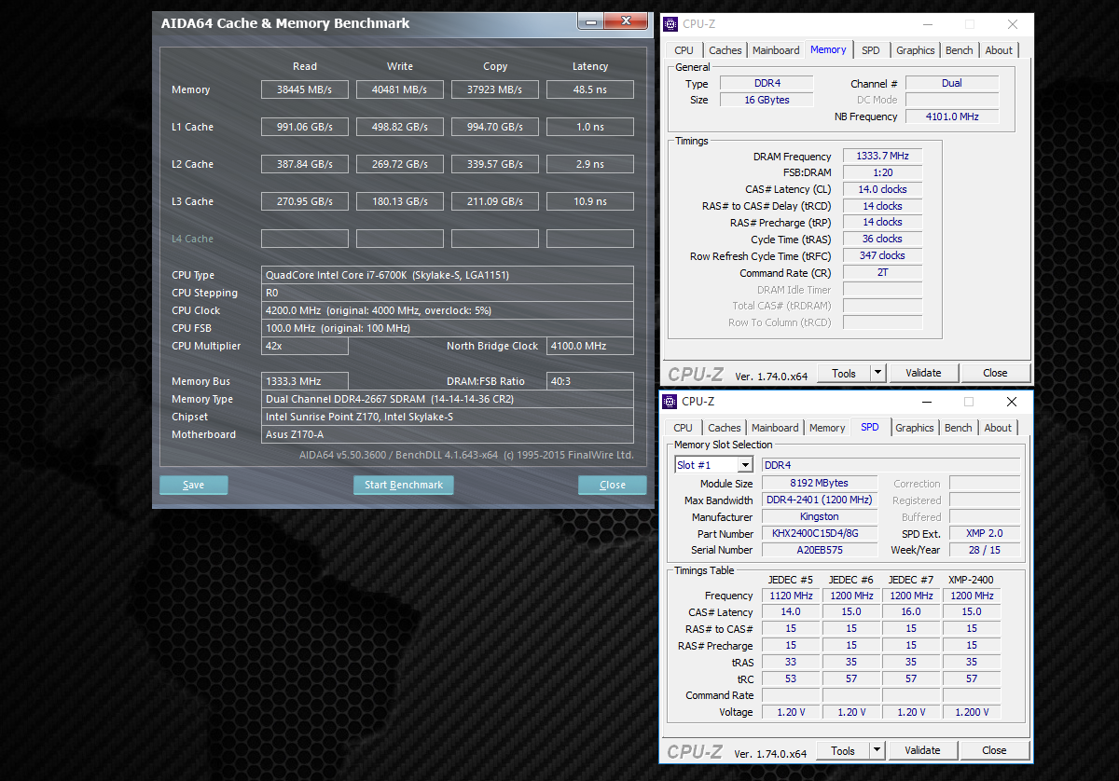The width and height of the screenshot is (1119, 781).
Task: Click L3 Cache copy value 211.09 GB/s
Action: pyautogui.click(x=495, y=201)
